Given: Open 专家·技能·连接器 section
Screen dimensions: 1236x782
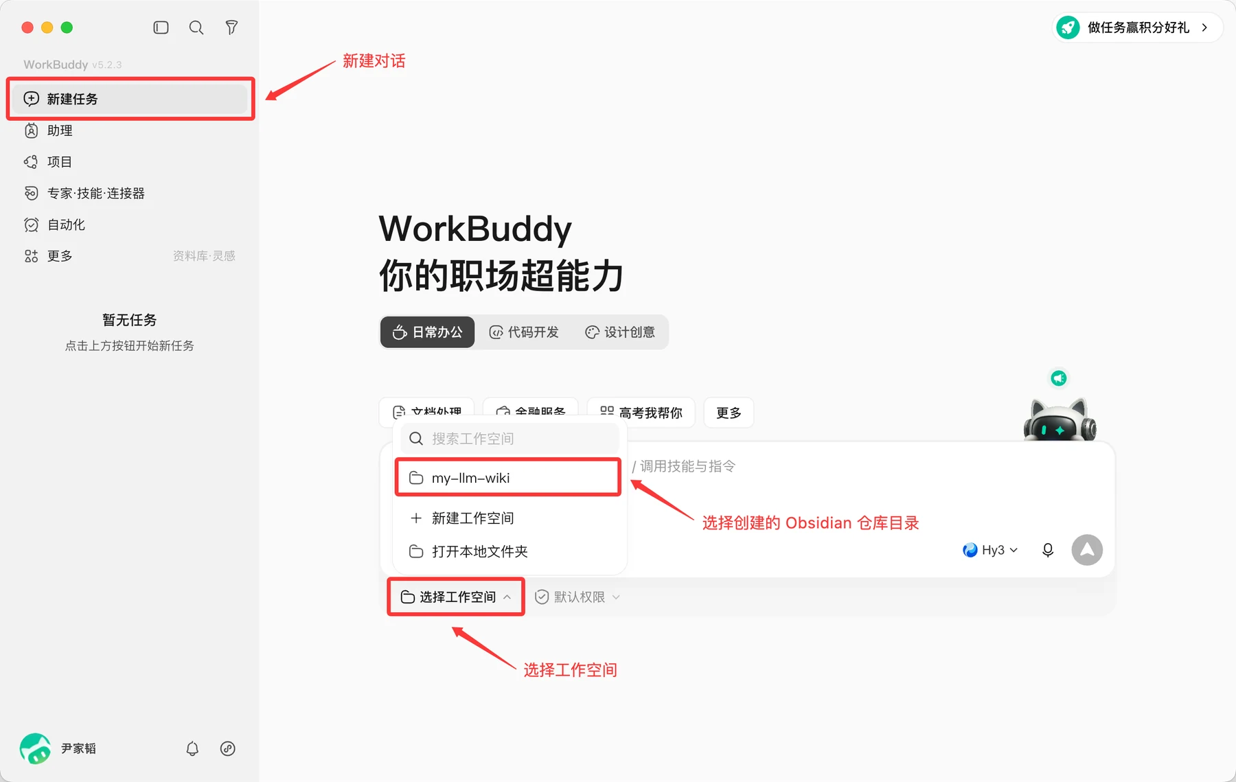Looking at the screenshot, I should point(130,194).
